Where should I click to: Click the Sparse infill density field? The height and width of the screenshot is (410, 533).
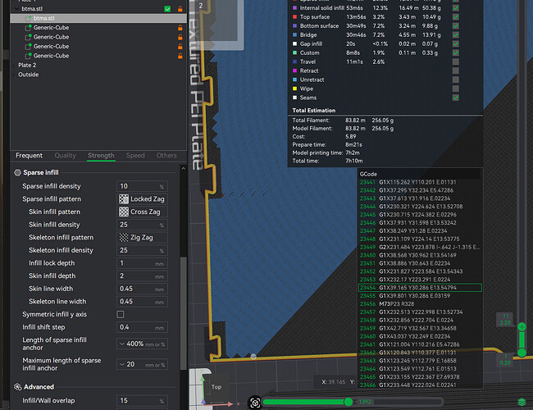(x=142, y=186)
